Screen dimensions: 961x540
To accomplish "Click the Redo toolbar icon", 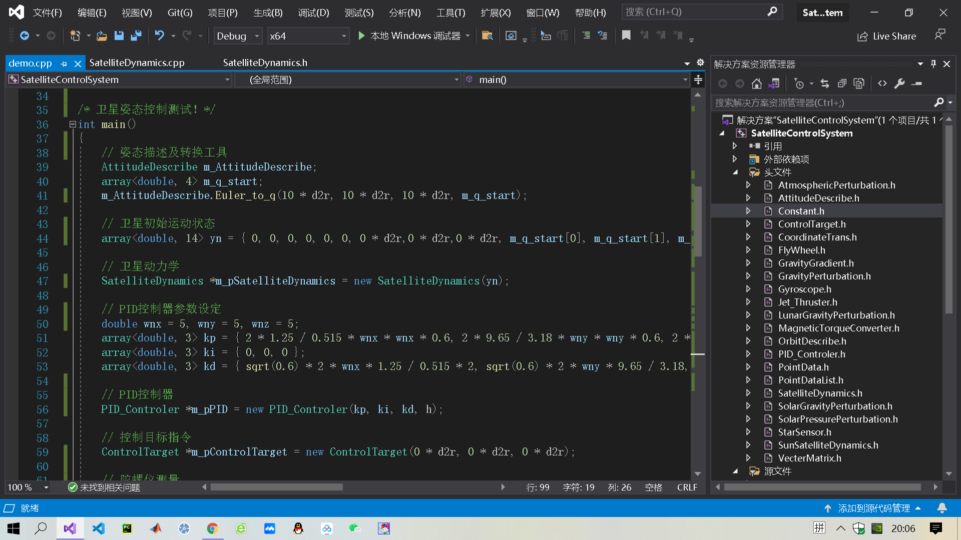I will pos(188,34).
